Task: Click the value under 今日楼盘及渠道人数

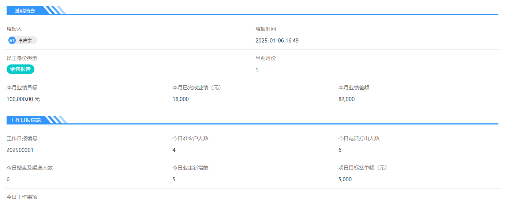Action: [8, 179]
